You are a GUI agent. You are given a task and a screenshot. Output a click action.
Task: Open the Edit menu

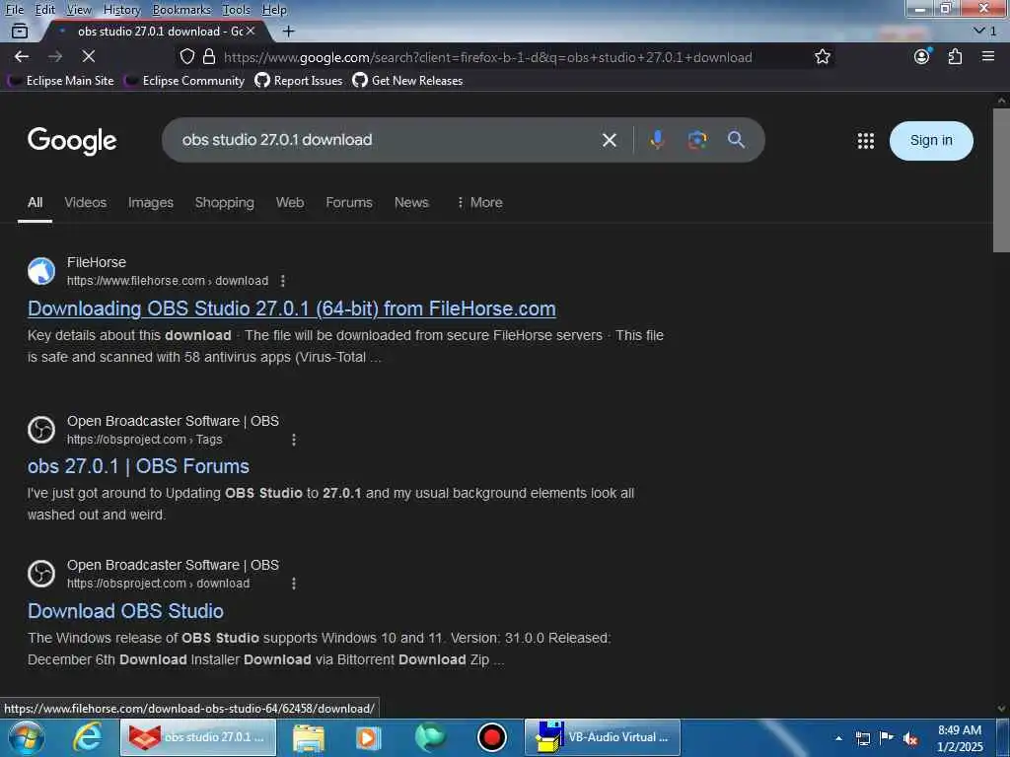tap(45, 10)
